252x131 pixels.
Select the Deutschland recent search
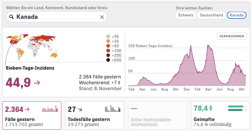(x=211, y=15)
